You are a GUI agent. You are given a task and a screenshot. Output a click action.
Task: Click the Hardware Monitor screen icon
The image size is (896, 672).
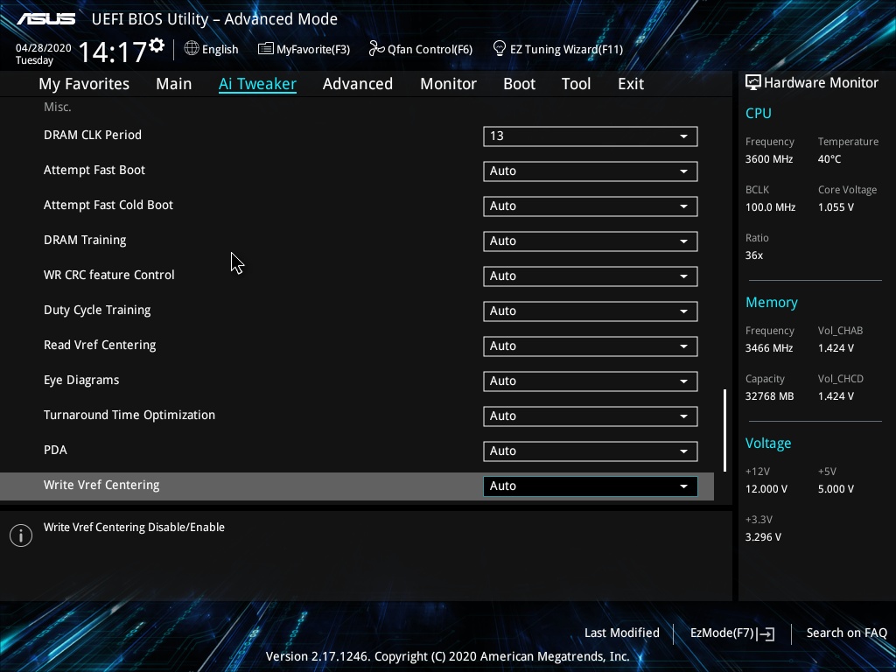tap(753, 83)
